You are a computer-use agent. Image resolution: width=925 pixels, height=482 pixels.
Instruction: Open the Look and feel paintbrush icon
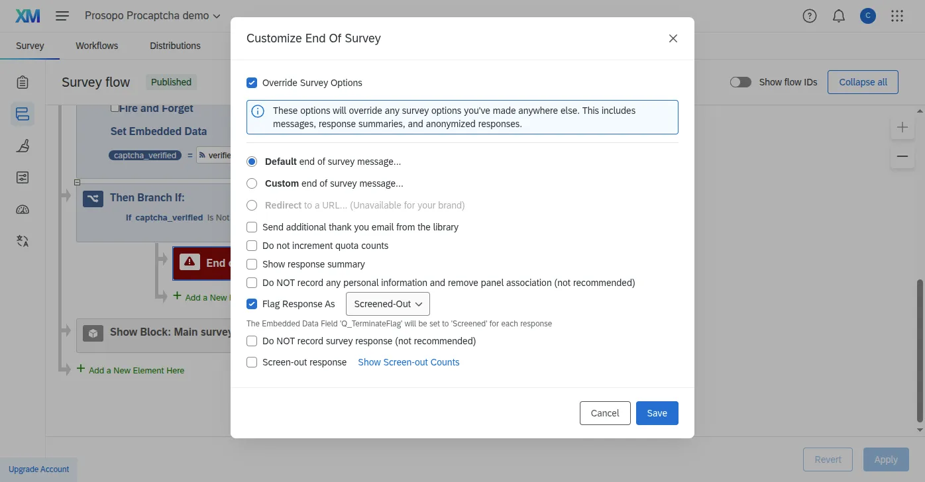(23, 146)
